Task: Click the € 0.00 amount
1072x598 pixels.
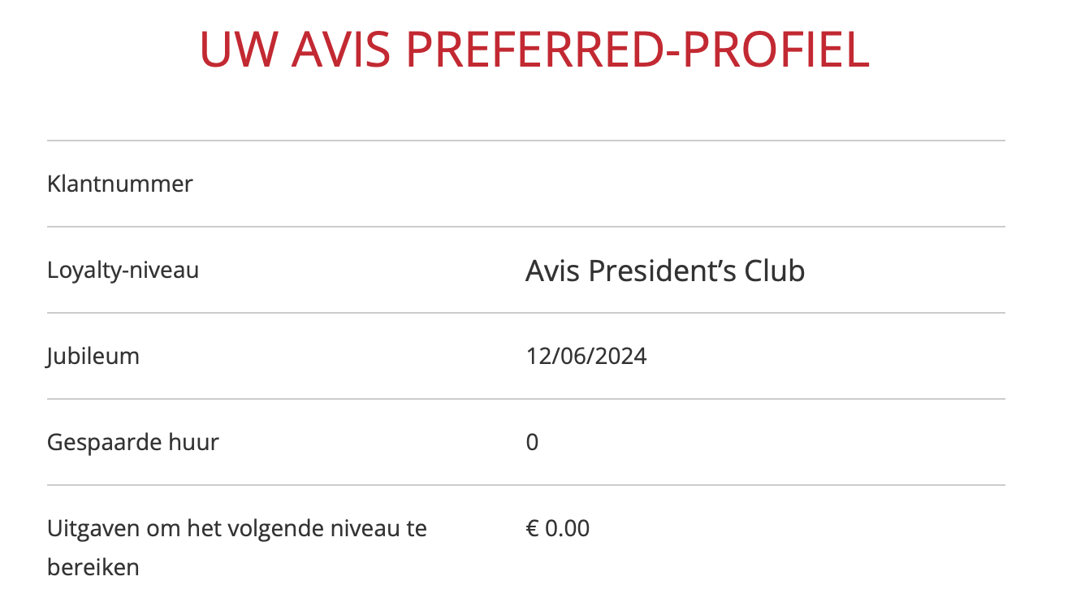Action: tap(557, 528)
